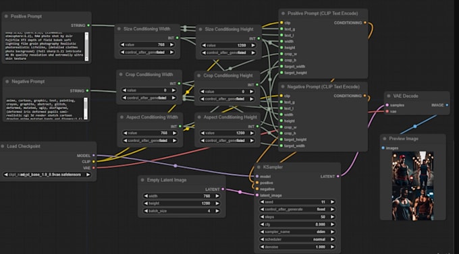The image size is (459, 254).
Task: Increase seed with right arrow in KSampler
Action: click(332, 202)
